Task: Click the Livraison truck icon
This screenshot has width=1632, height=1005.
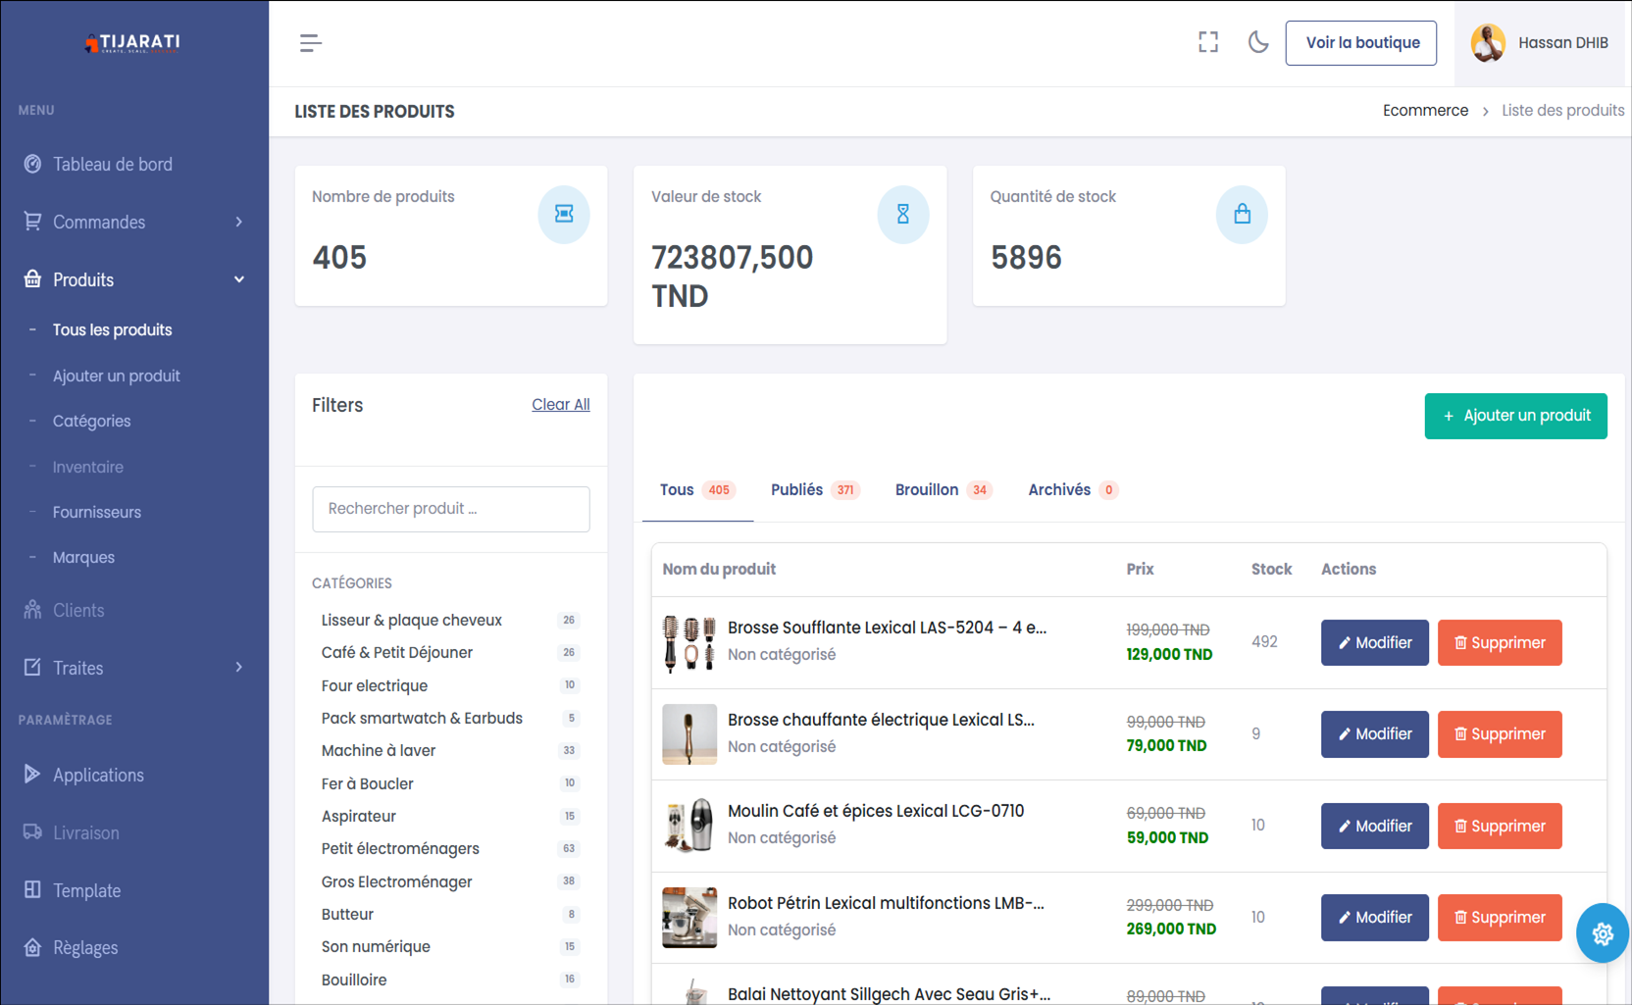Action: [32, 832]
